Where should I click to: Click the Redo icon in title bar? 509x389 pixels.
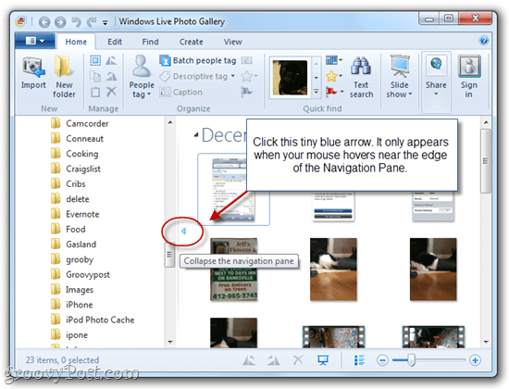[x=92, y=22]
